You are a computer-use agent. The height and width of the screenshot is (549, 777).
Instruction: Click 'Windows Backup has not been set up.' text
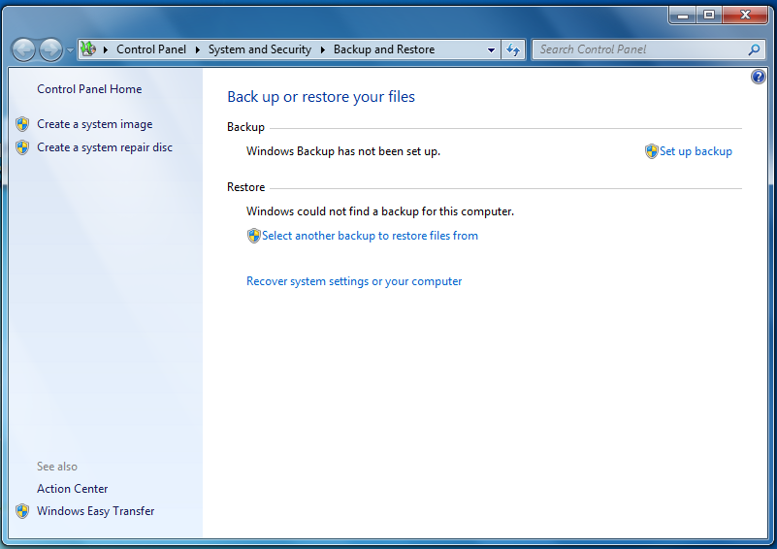(343, 151)
